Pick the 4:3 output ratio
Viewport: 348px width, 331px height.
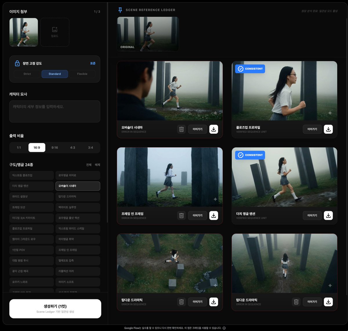click(72, 148)
